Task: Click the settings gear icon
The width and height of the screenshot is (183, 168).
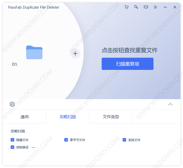Action: [x=12, y=104]
